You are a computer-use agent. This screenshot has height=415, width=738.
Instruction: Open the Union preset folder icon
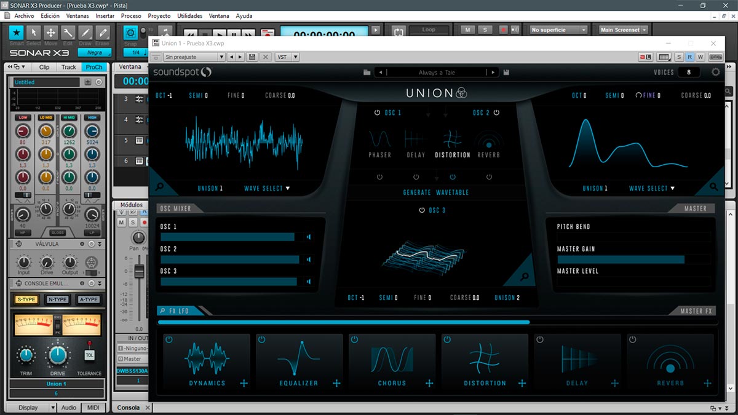tap(367, 73)
